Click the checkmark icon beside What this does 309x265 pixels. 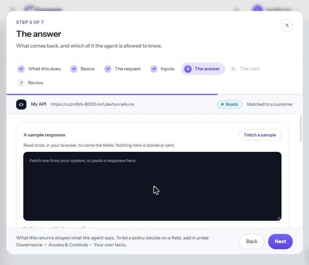[x=21, y=69]
